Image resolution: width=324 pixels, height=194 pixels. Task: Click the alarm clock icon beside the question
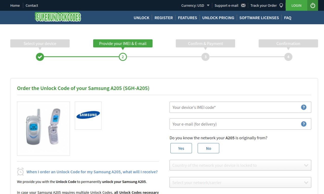(x=21, y=172)
